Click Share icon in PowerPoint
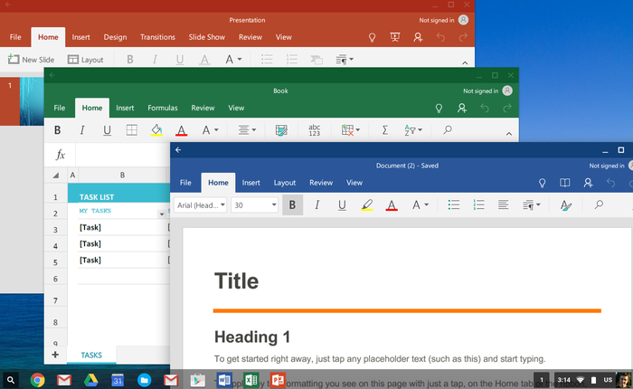Viewport: 633px width, 389px height. 418,37
